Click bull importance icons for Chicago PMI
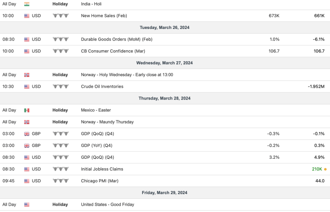The height and width of the screenshot is (212, 330). 60,181
